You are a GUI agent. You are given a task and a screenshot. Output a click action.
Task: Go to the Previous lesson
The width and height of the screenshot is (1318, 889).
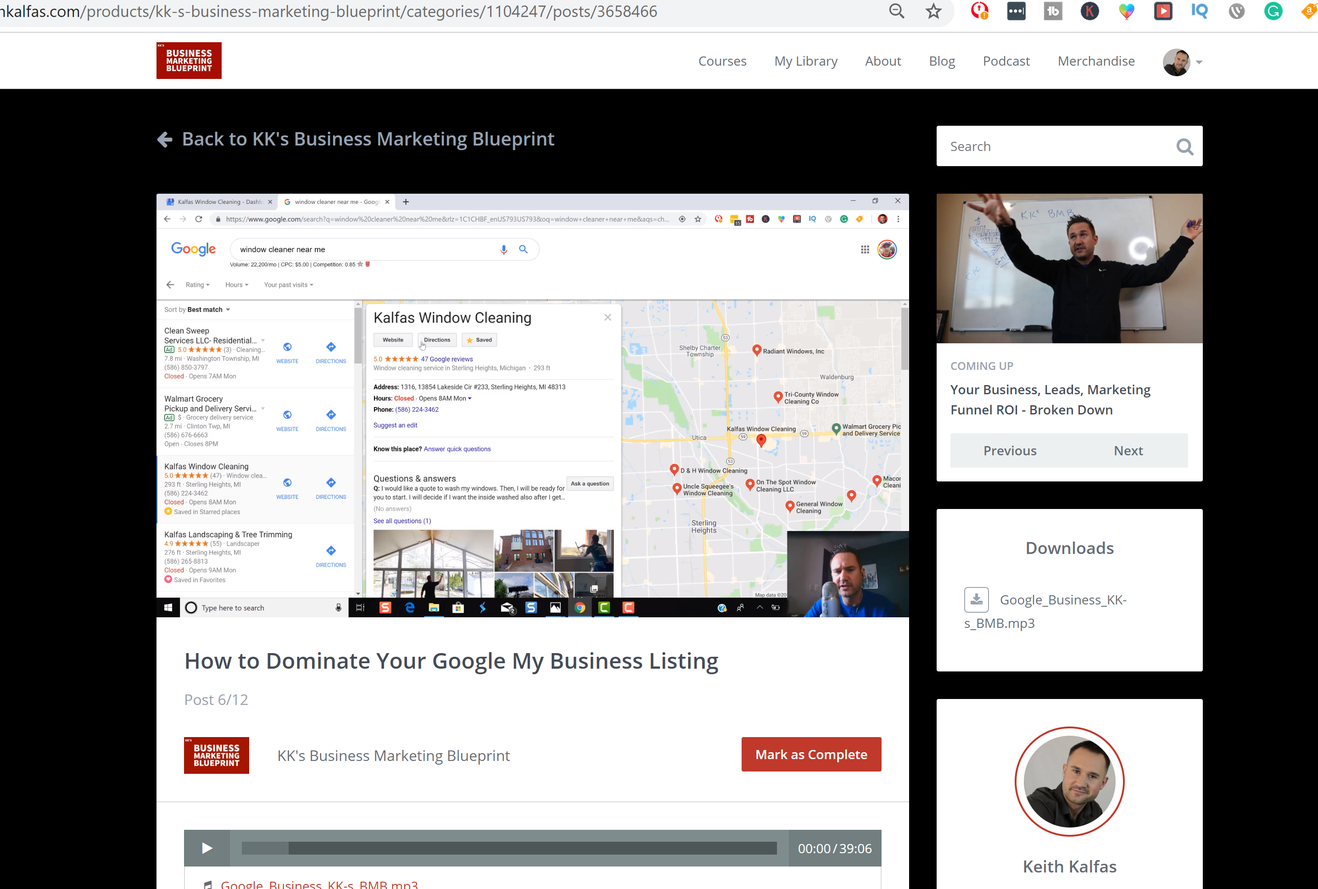(x=1010, y=451)
